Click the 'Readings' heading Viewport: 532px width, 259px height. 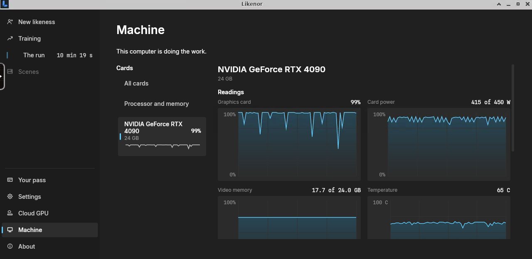coord(231,92)
